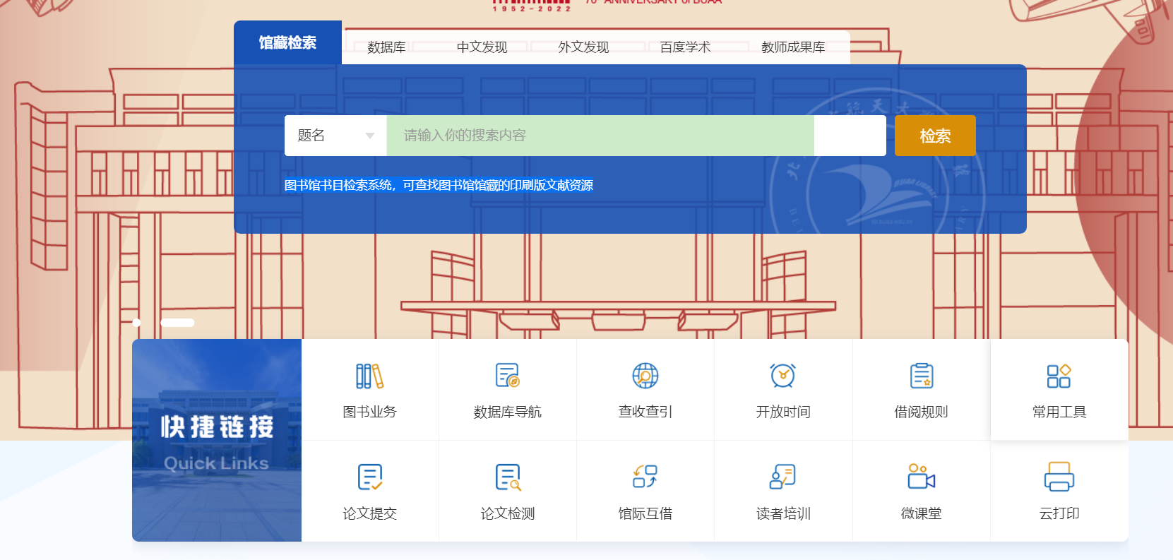Screen dimensions: 1173x560
Task: Click the 借阅规则 clipboard icon
Action: (x=921, y=376)
